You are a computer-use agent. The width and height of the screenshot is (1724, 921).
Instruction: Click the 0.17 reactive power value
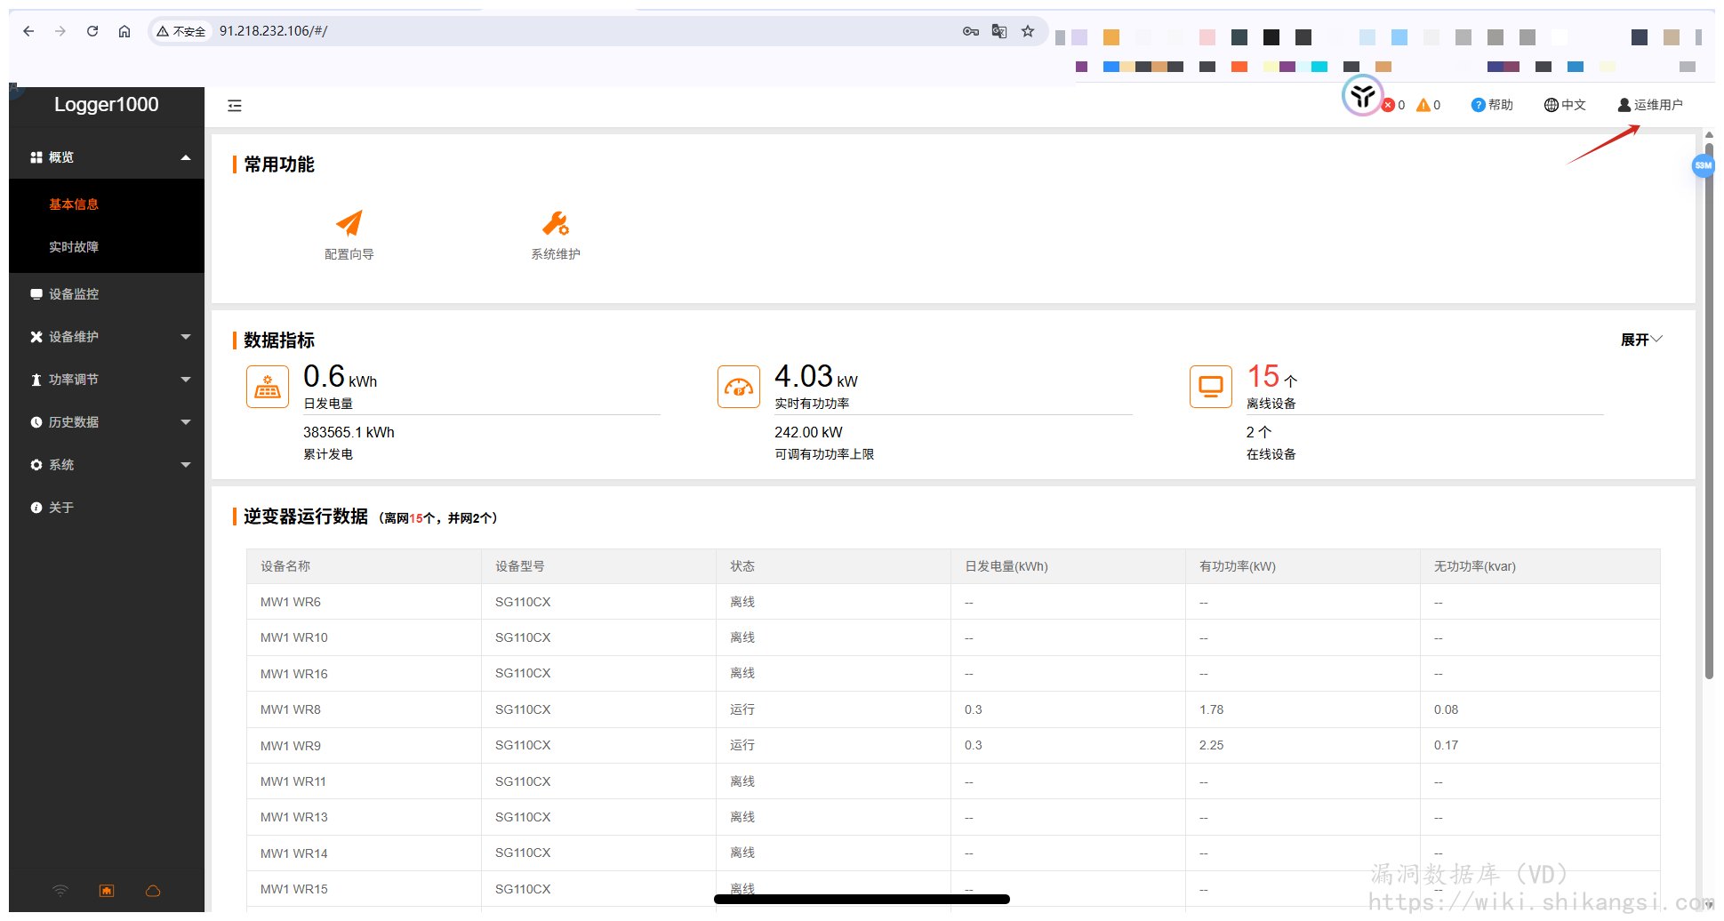[1447, 745]
